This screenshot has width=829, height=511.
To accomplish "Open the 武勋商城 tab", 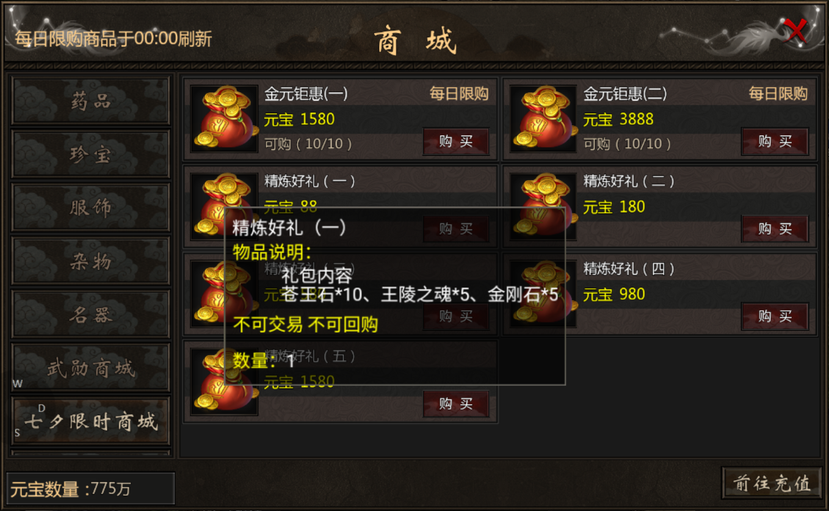I will point(91,368).
